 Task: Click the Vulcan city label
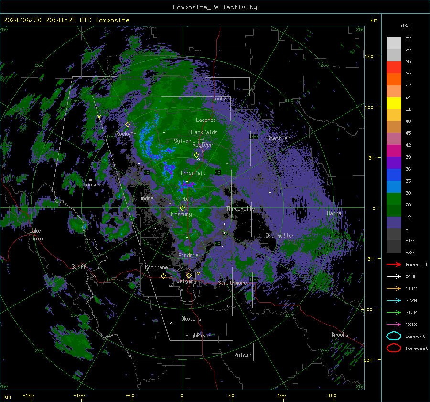pos(243,355)
